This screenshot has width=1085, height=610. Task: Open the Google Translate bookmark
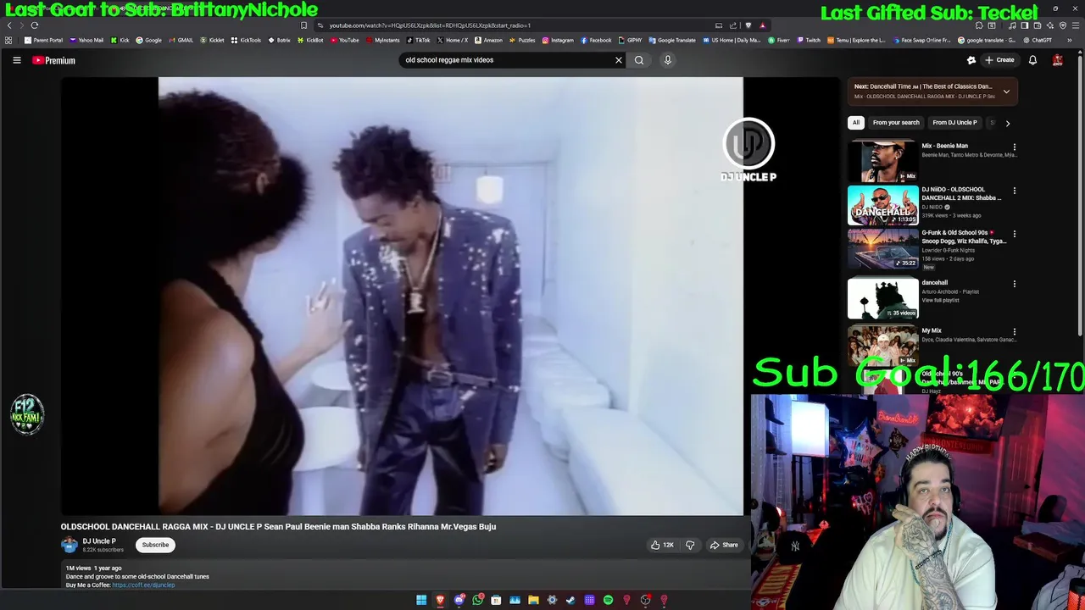(x=672, y=40)
